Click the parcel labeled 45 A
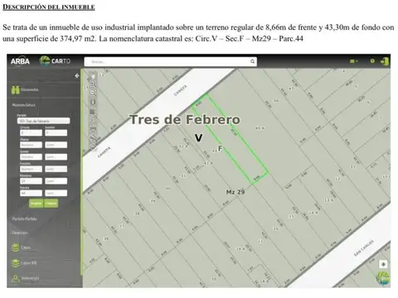This screenshot has width=398, height=298. click(260, 128)
